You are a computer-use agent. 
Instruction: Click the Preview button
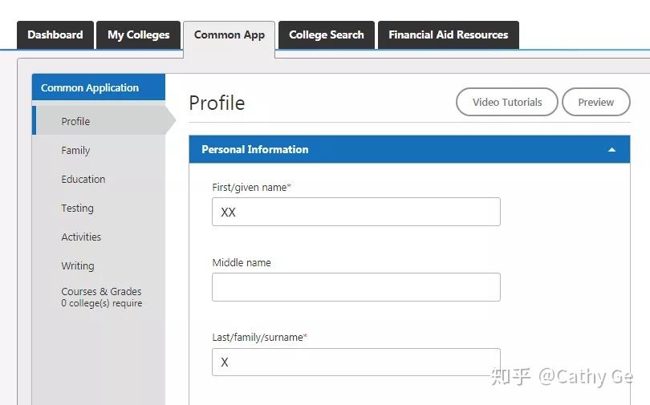(x=595, y=102)
